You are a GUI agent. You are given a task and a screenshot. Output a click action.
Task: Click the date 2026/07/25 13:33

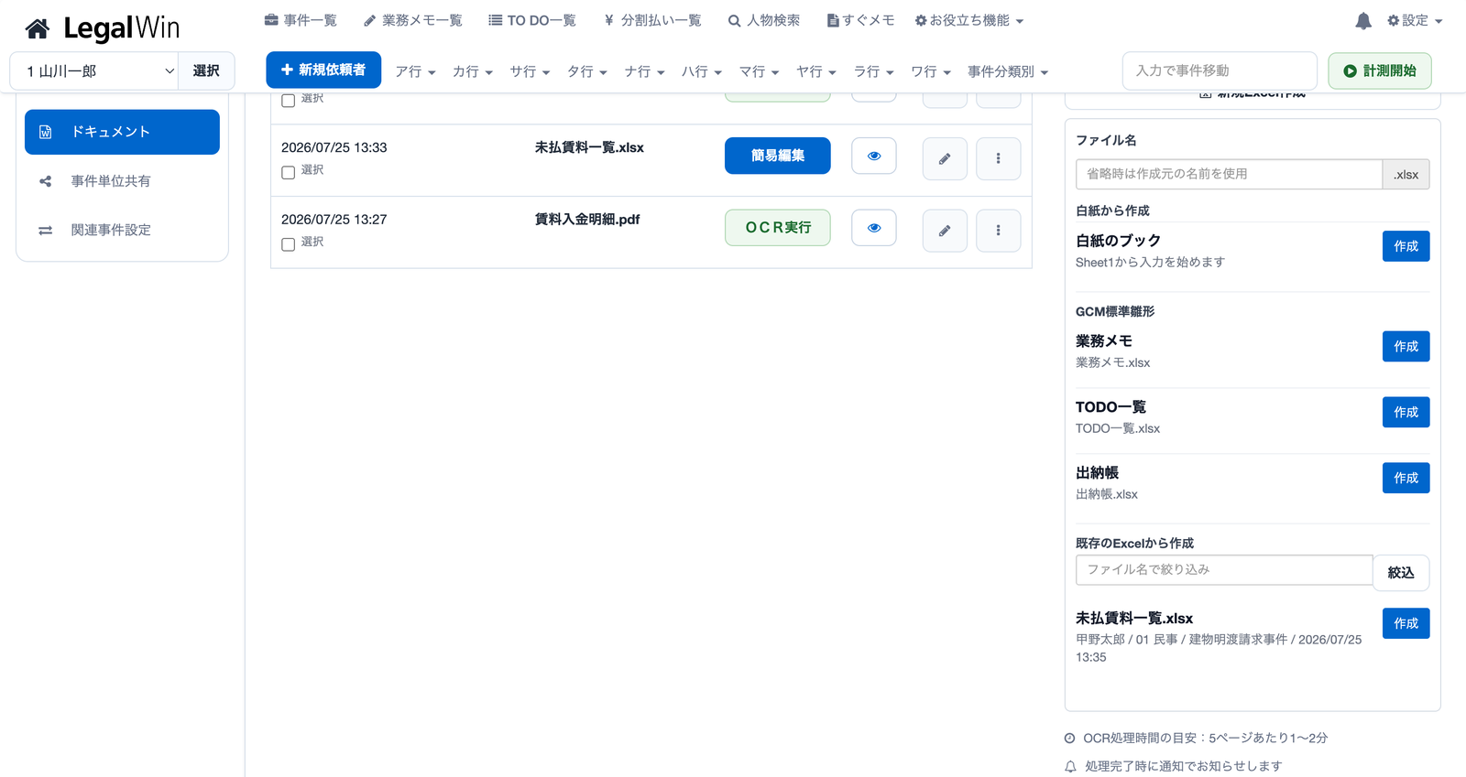pyautogui.click(x=334, y=147)
